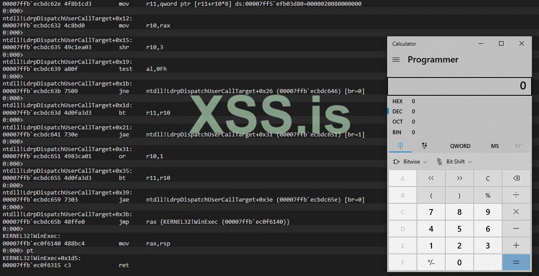Click 'KERNEL32!WinExec+0x1d5:' line in debugger

pos(42,258)
